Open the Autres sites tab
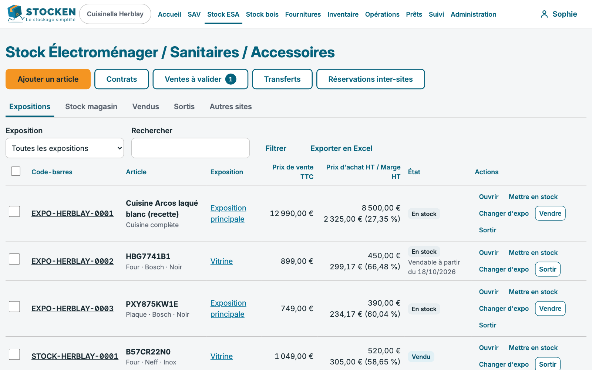This screenshot has height=370, width=592. pyautogui.click(x=231, y=107)
